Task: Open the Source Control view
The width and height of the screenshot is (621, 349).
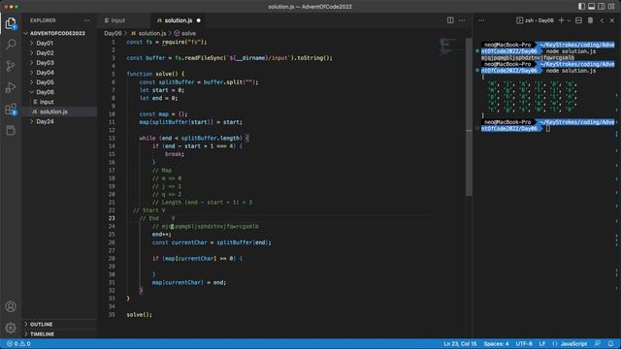Action: pos(11,66)
